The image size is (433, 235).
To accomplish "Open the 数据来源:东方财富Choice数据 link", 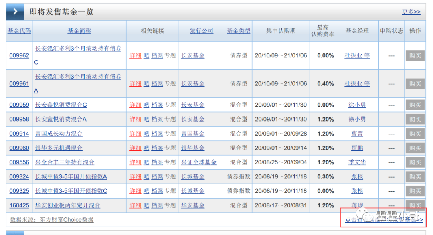I will [x=52, y=219].
